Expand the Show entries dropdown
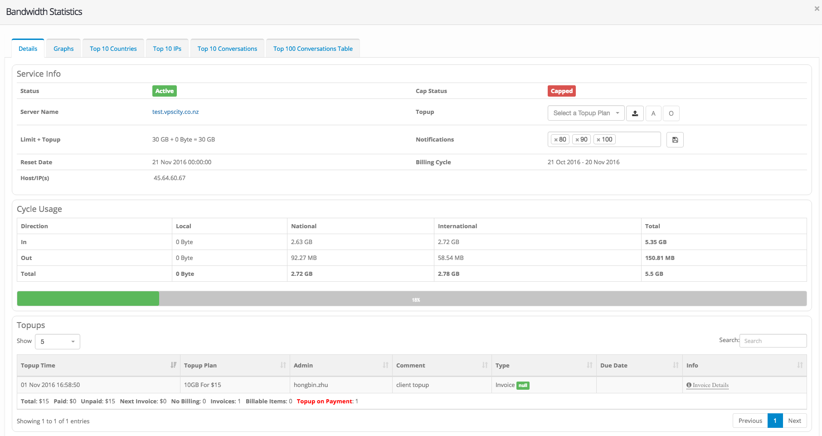This screenshot has width=822, height=436. point(58,342)
